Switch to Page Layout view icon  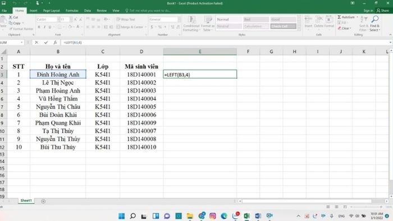pos(337,207)
